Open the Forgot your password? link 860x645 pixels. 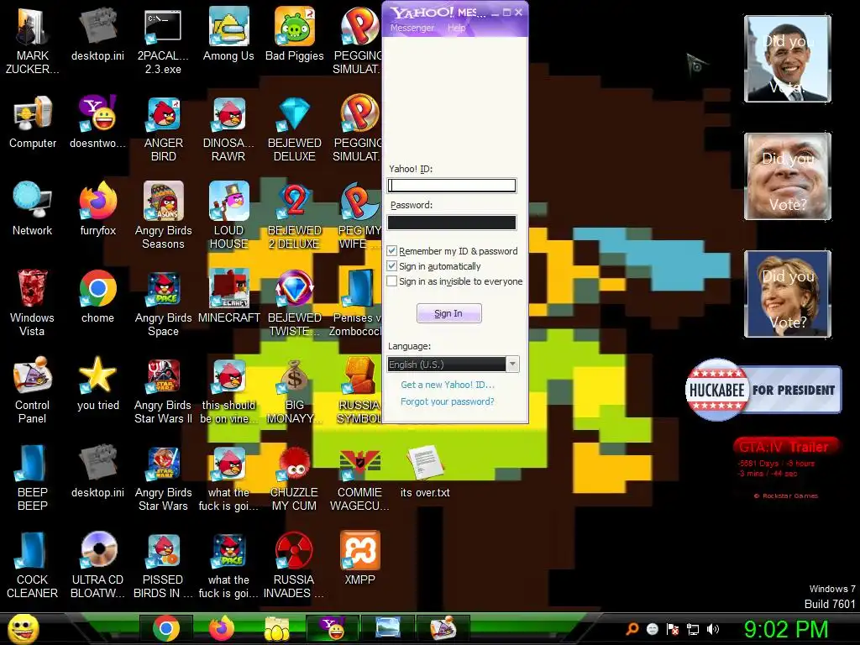pyautogui.click(x=447, y=401)
